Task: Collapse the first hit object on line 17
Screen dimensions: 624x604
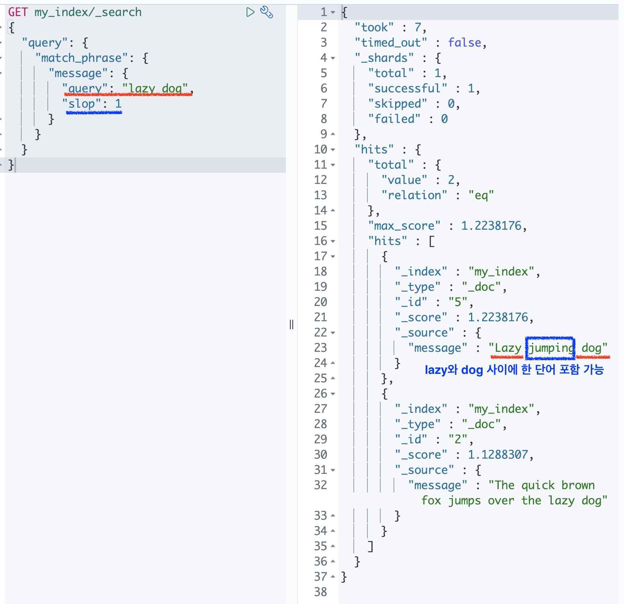Action: pyautogui.click(x=332, y=256)
